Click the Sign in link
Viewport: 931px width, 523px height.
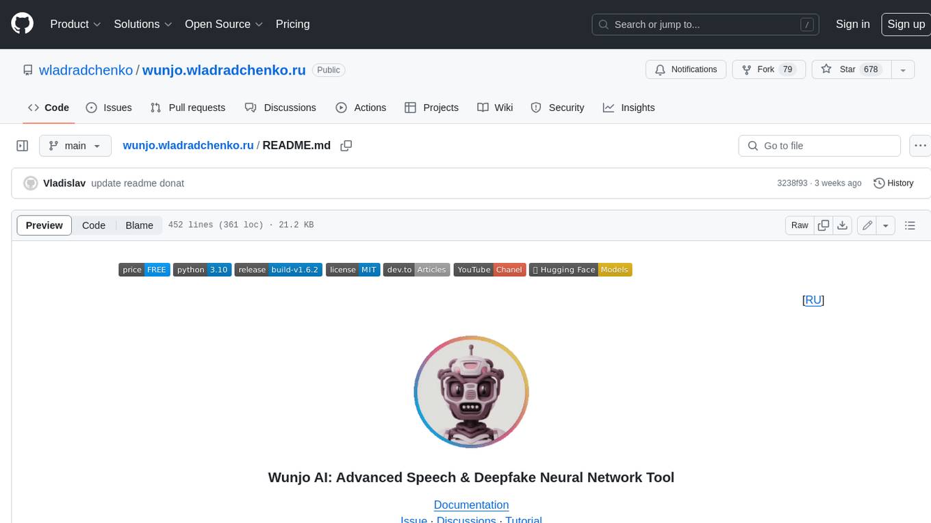(852, 24)
